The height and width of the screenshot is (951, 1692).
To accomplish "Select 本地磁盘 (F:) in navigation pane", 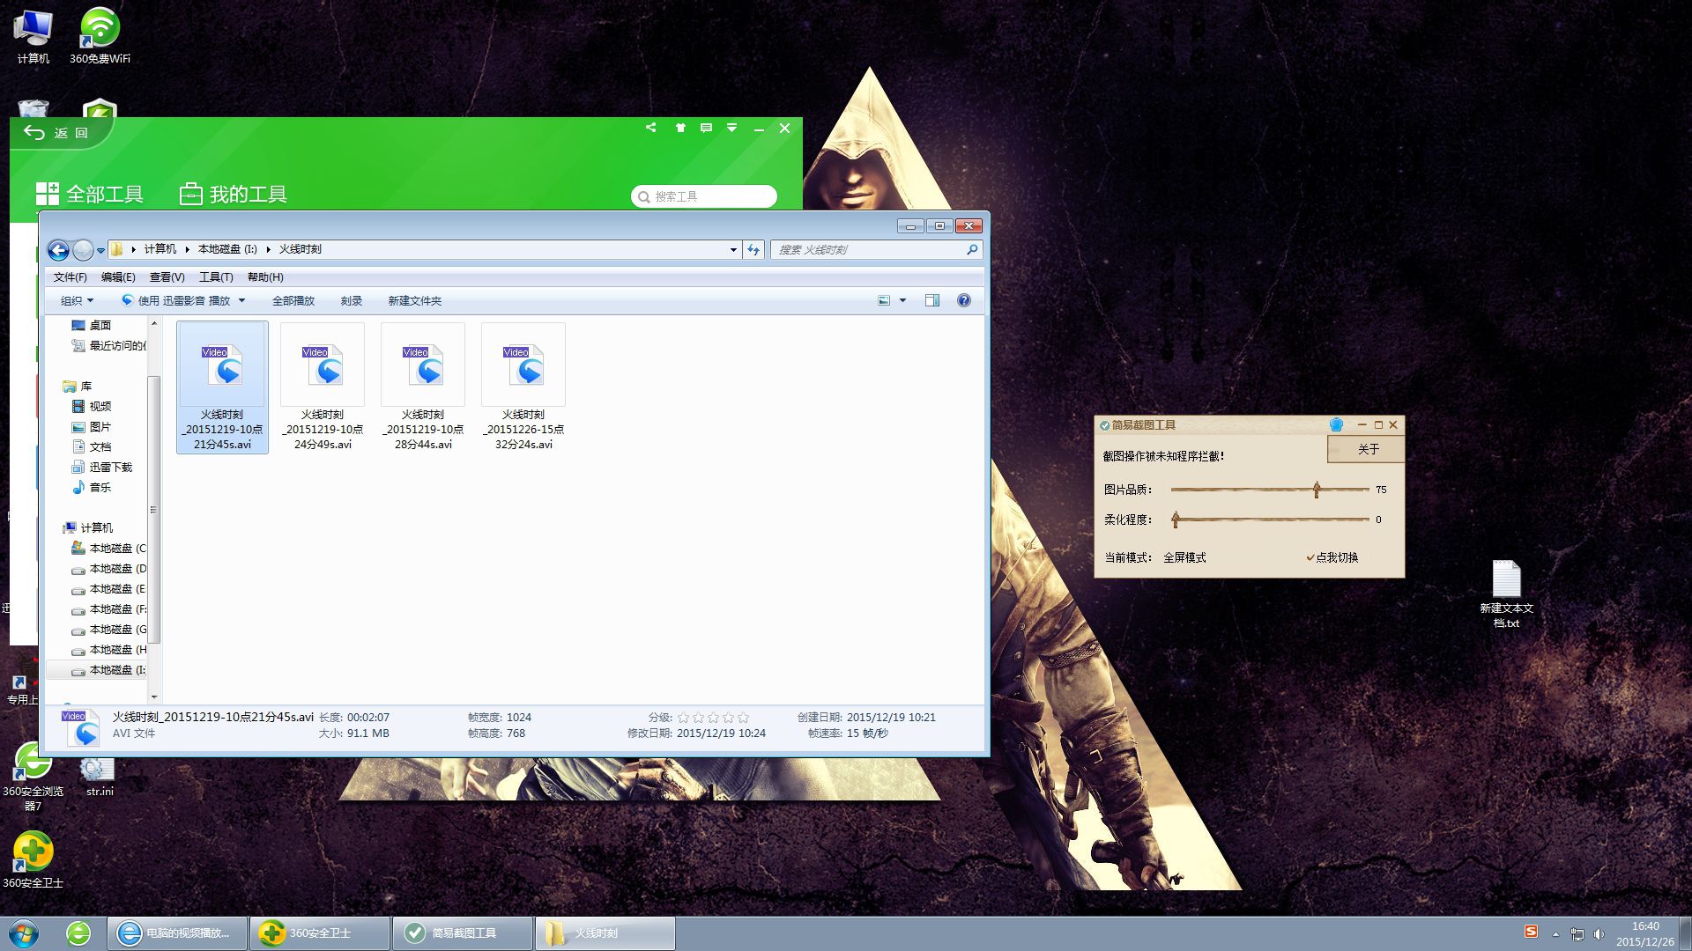I will [x=108, y=609].
